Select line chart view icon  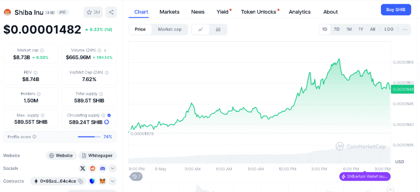pyautogui.click(x=200, y=30)
